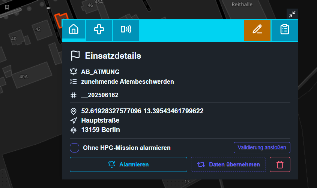
Task: Delete the mission with trash icon
Action: 279,164
